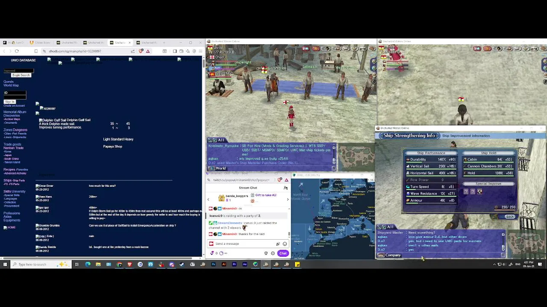The height and width of the screenshot is (307, 547).
Task: Click the first question mark Special Improve slot
Action: point(466,192)
